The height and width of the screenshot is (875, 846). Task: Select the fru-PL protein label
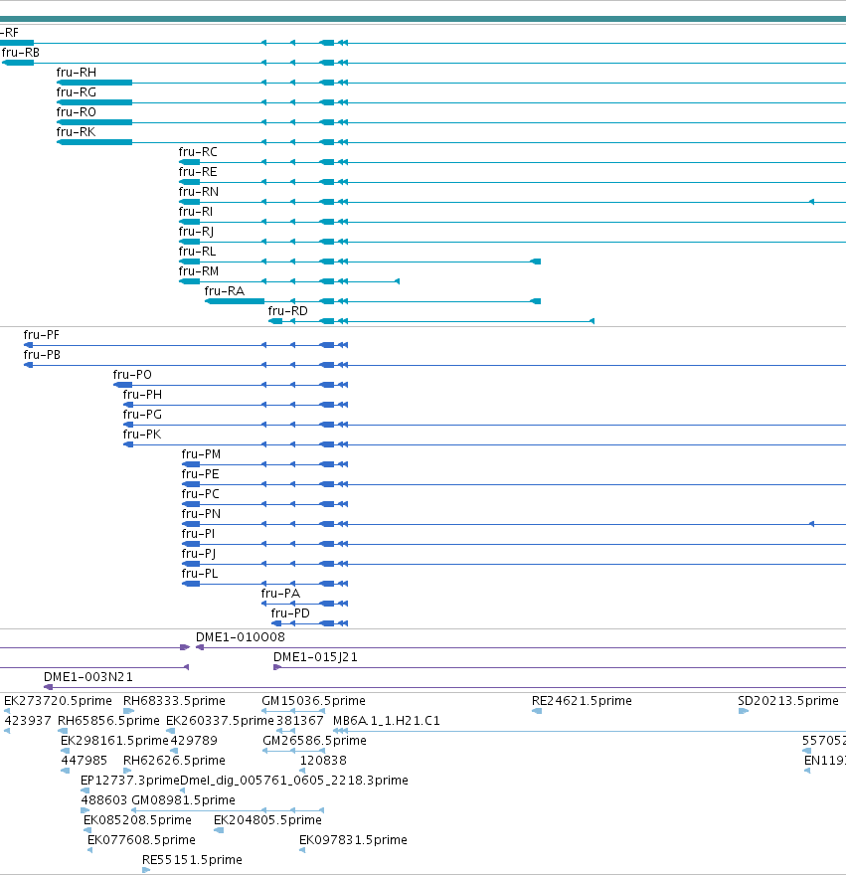coord(200,574)
